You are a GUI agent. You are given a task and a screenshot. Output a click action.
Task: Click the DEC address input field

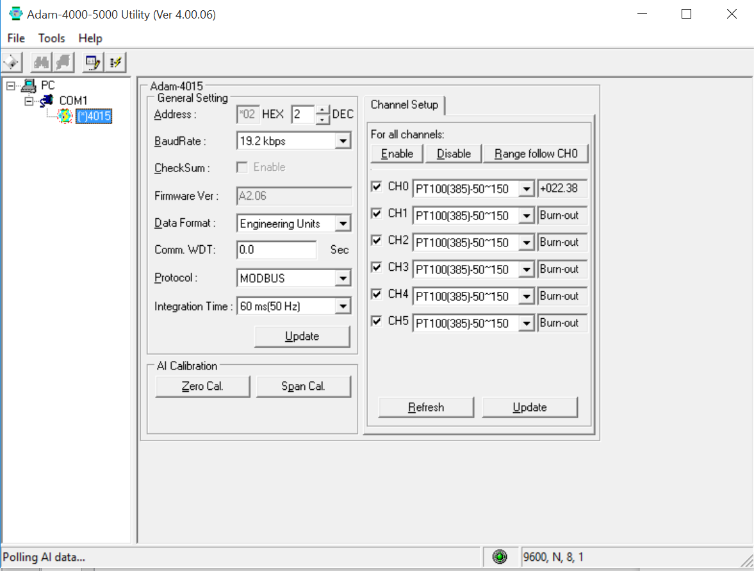pos(304,115)
